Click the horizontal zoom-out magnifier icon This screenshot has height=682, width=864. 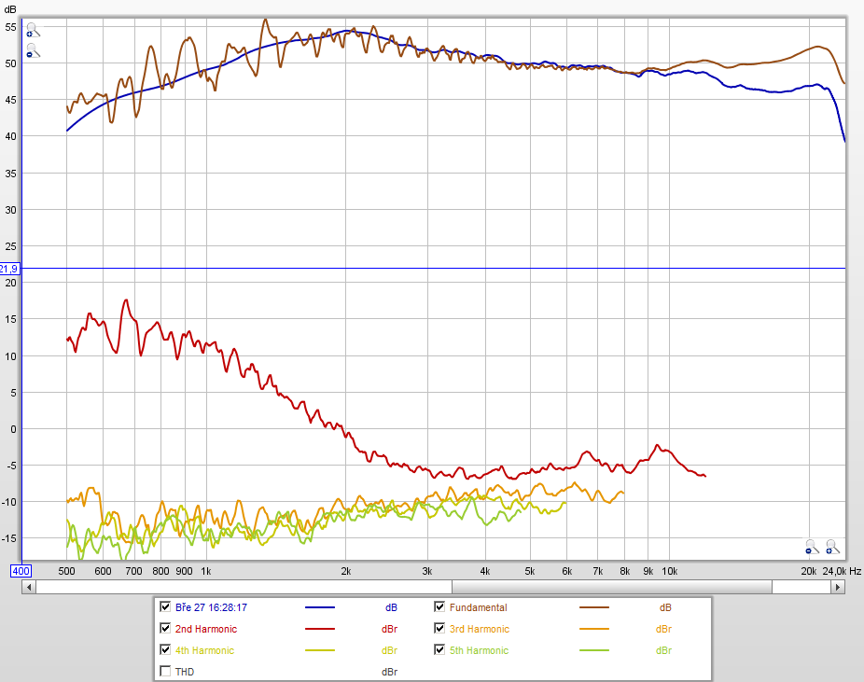pos(812,547)
